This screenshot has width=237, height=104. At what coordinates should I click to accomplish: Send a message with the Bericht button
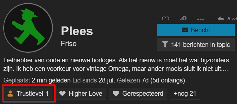[196, 30]
